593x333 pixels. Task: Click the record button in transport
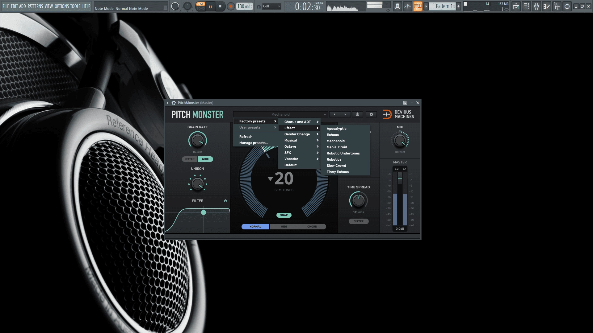(231, 6)
